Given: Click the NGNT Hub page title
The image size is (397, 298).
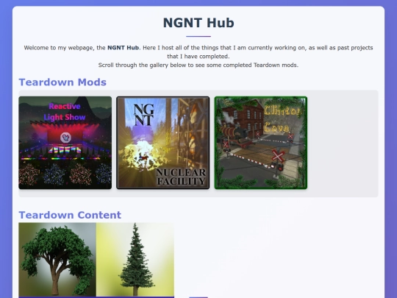Looking at the screenshot, I should point(198,23).
